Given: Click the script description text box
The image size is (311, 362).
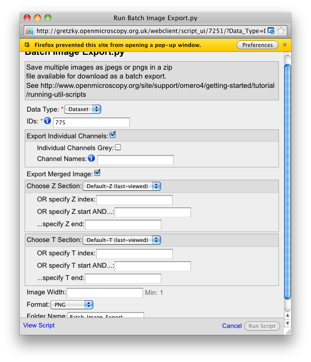Looking at the screenshot, I should point(152,81).
